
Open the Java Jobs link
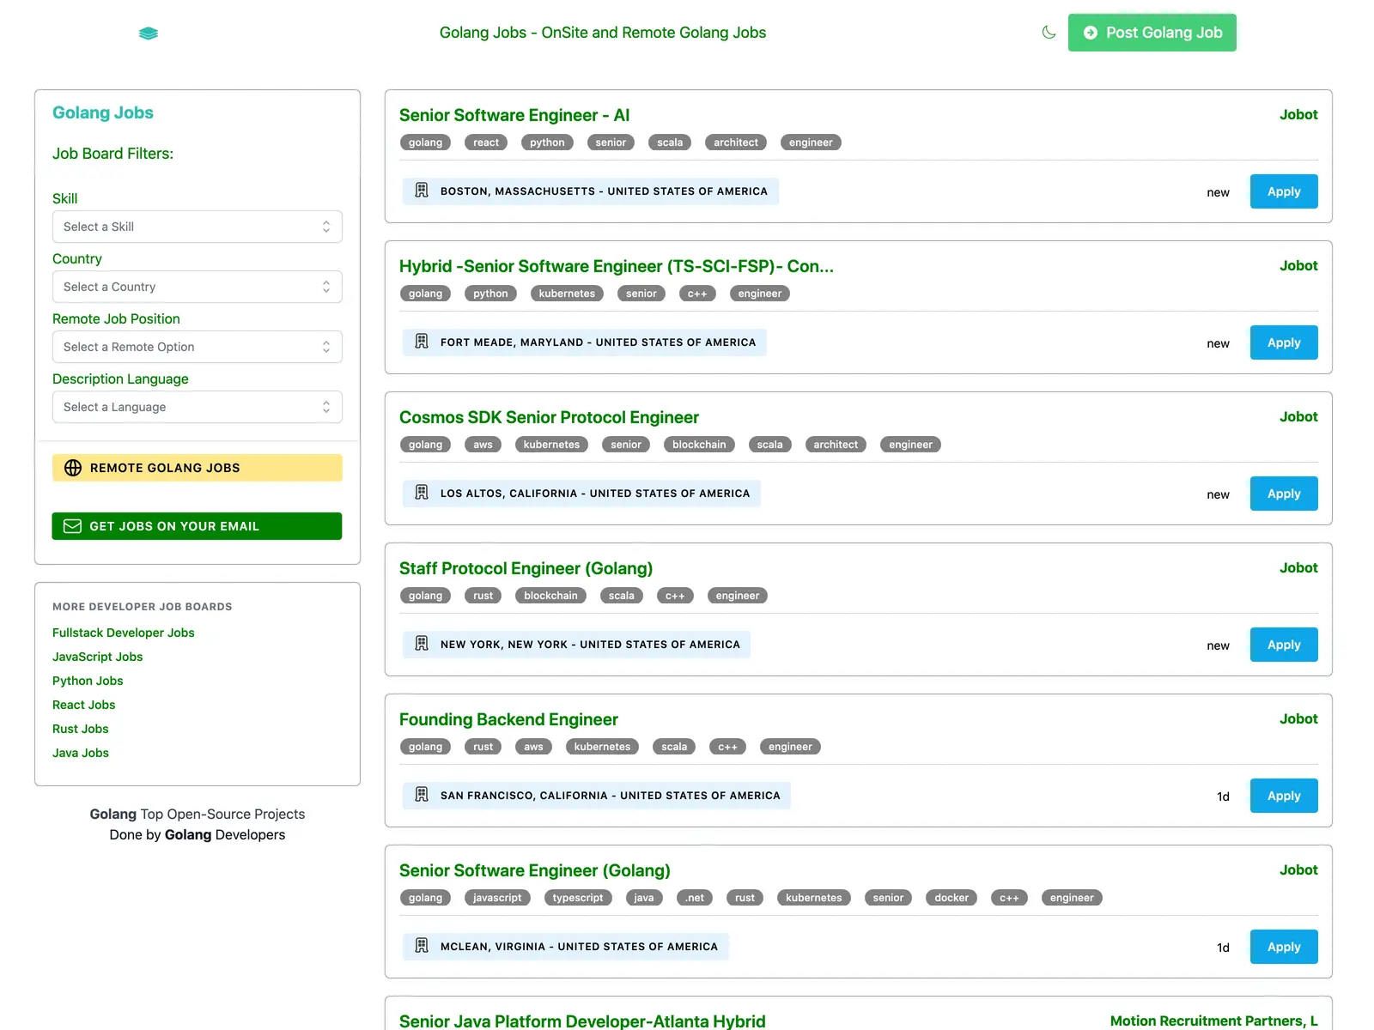[81, 753]
